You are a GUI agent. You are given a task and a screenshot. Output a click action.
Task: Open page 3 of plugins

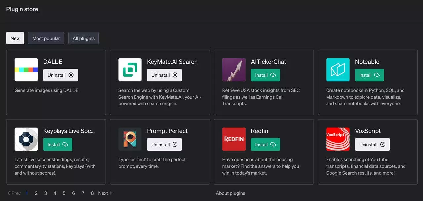click(x=46, y=193)
